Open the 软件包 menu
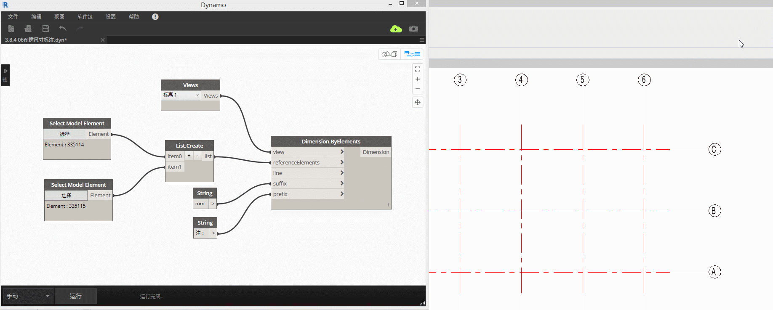 point(85,17)
